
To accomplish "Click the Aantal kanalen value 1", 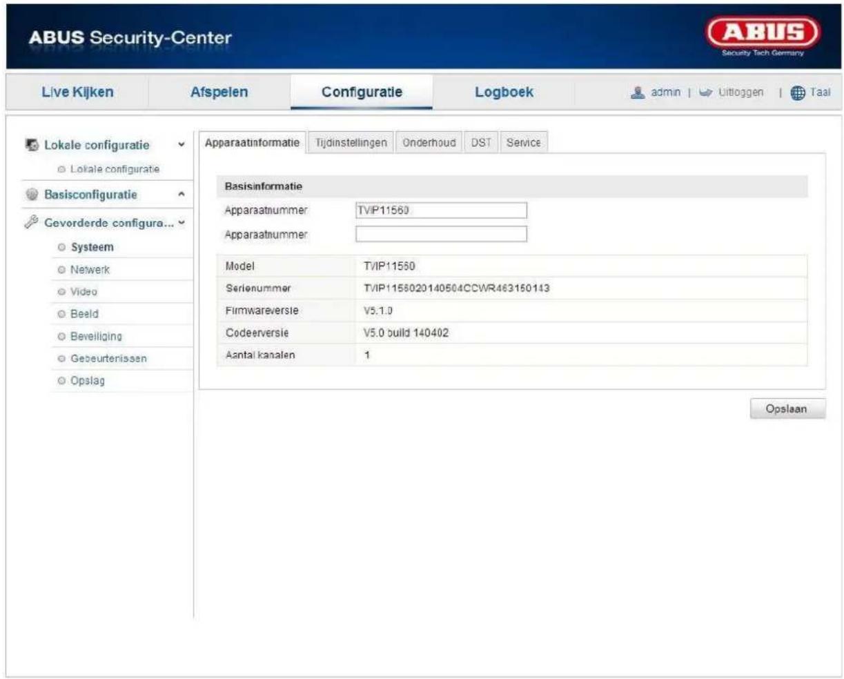I will pyautogui.click(x=367, y=355).
